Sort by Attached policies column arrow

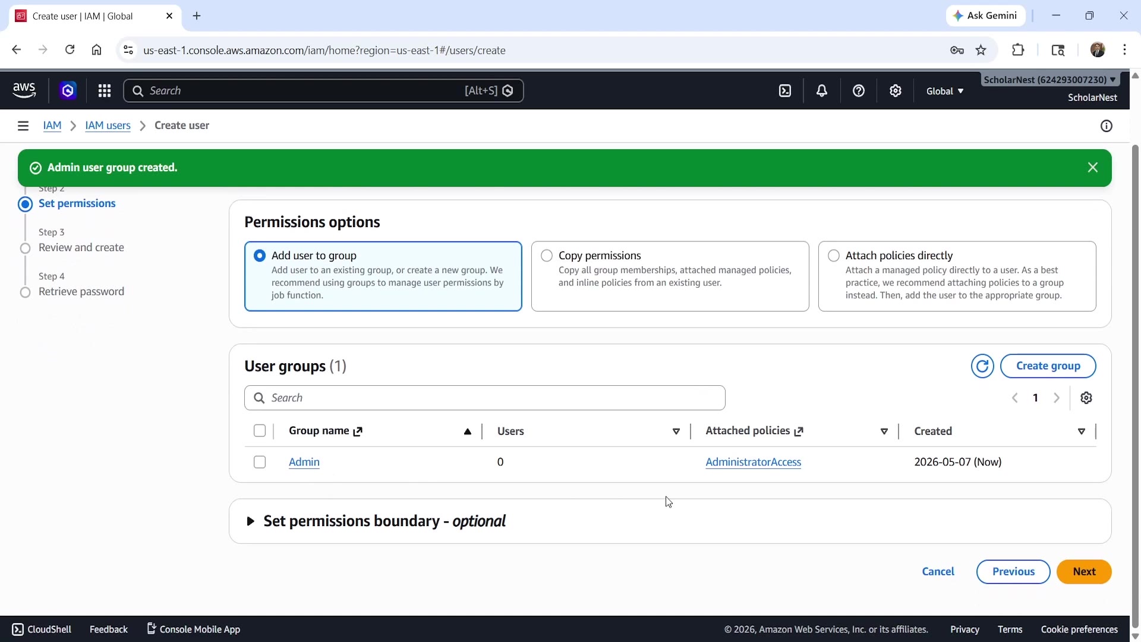pyautogui.click(x=884, y=432)
